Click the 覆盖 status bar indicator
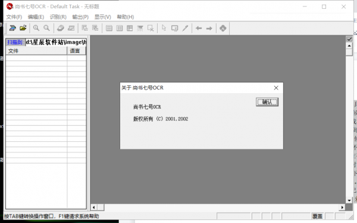This screenshot has width=357, height=223. (318, 216)
